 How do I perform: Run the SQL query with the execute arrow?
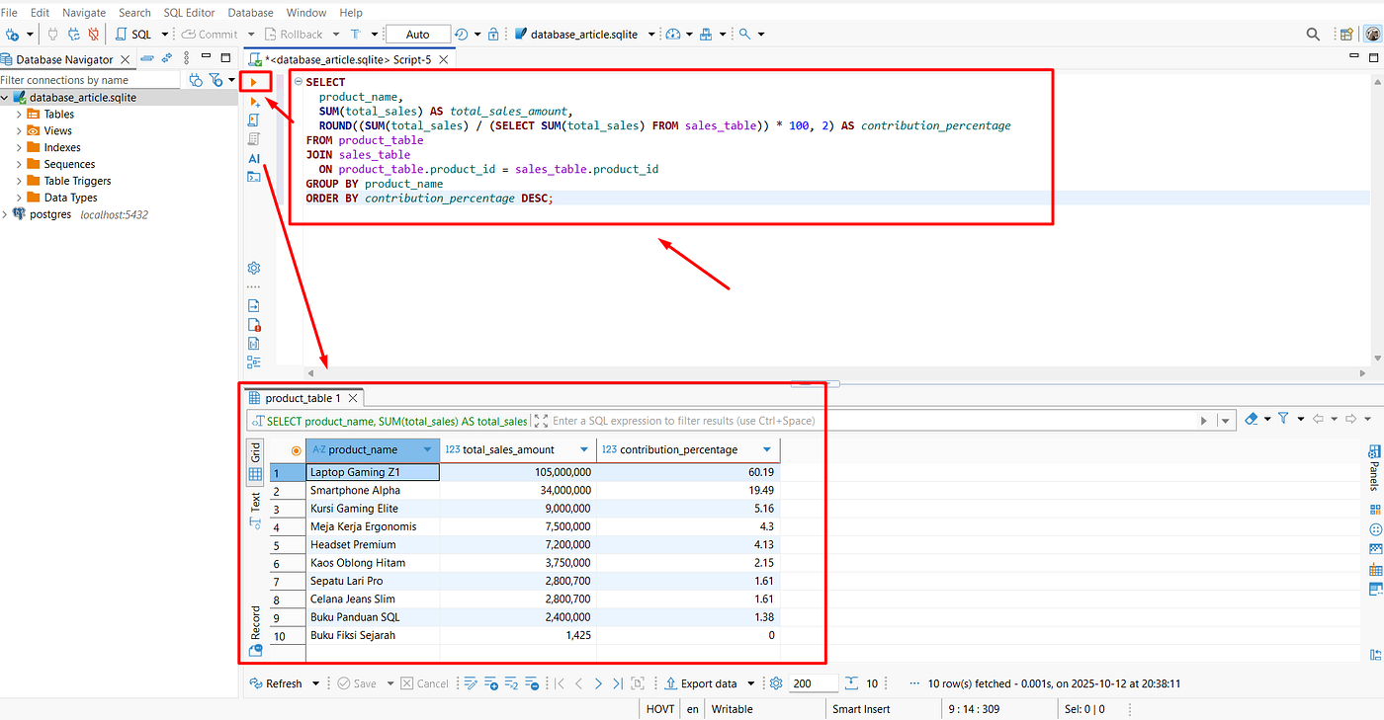[x=254, y=82]
